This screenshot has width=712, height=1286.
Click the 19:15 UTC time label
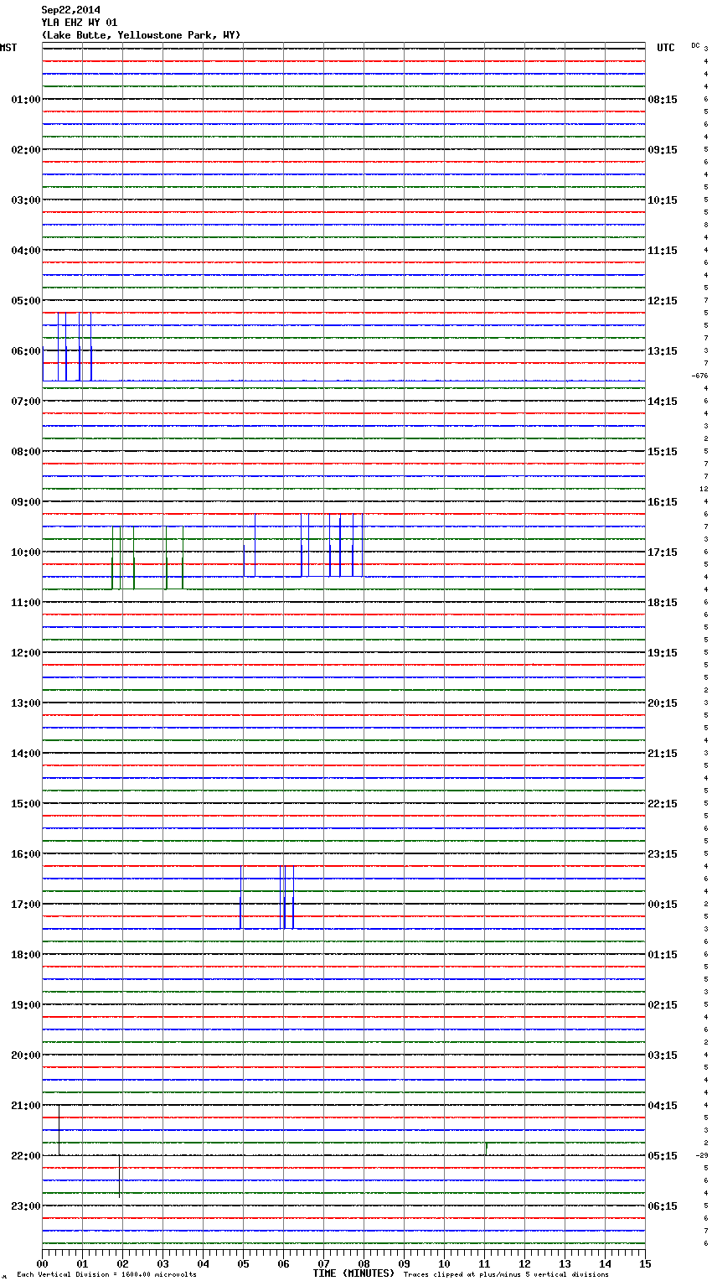point(663,653)
